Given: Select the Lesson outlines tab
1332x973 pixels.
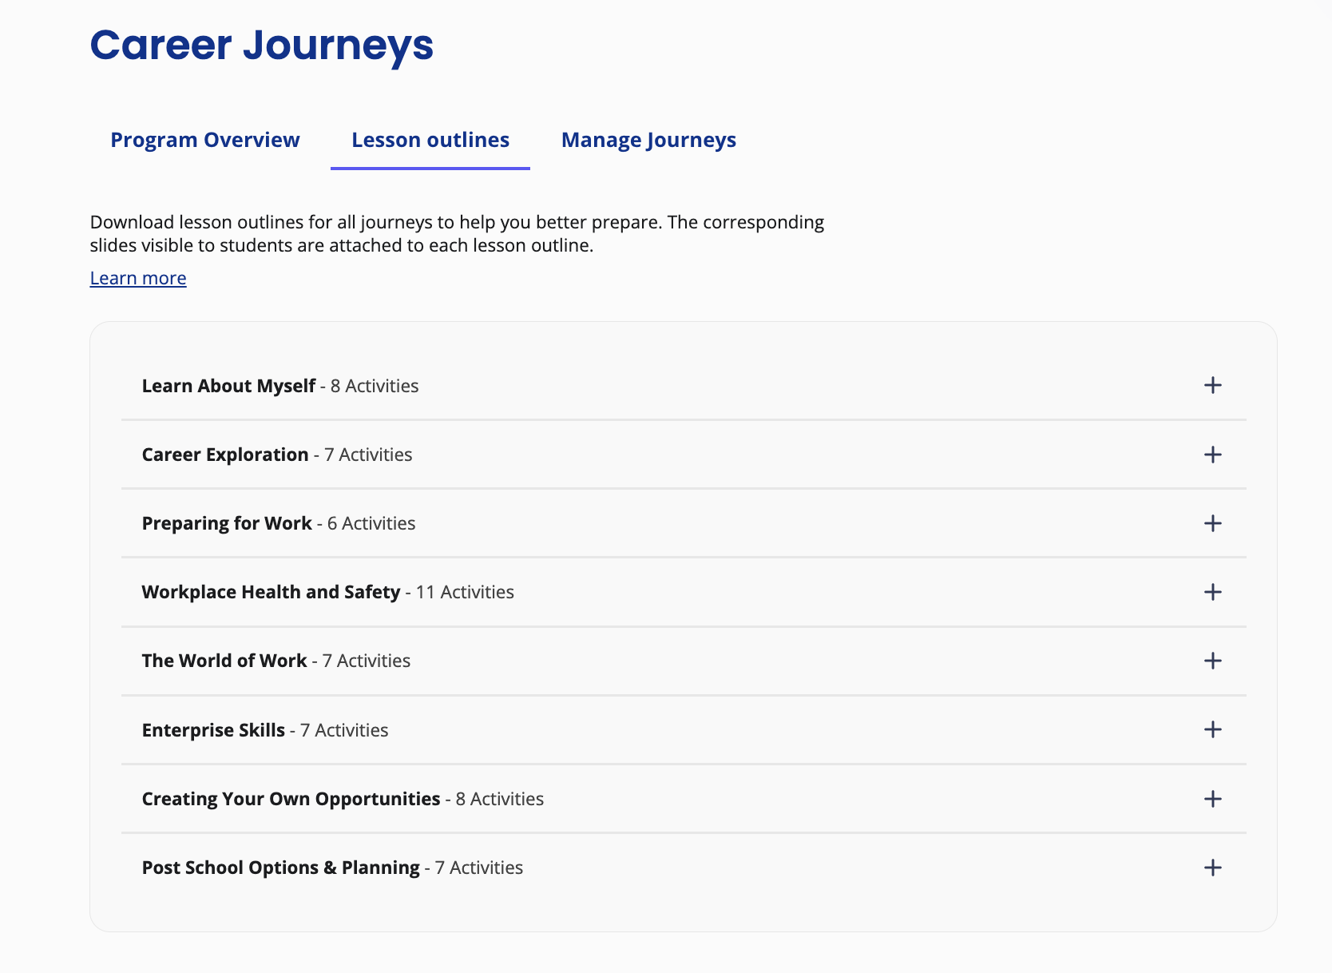Looking at the screenshot, I should click(430, 139).
